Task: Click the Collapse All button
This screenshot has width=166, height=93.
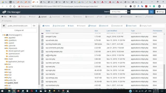Action: click(19, 30)
